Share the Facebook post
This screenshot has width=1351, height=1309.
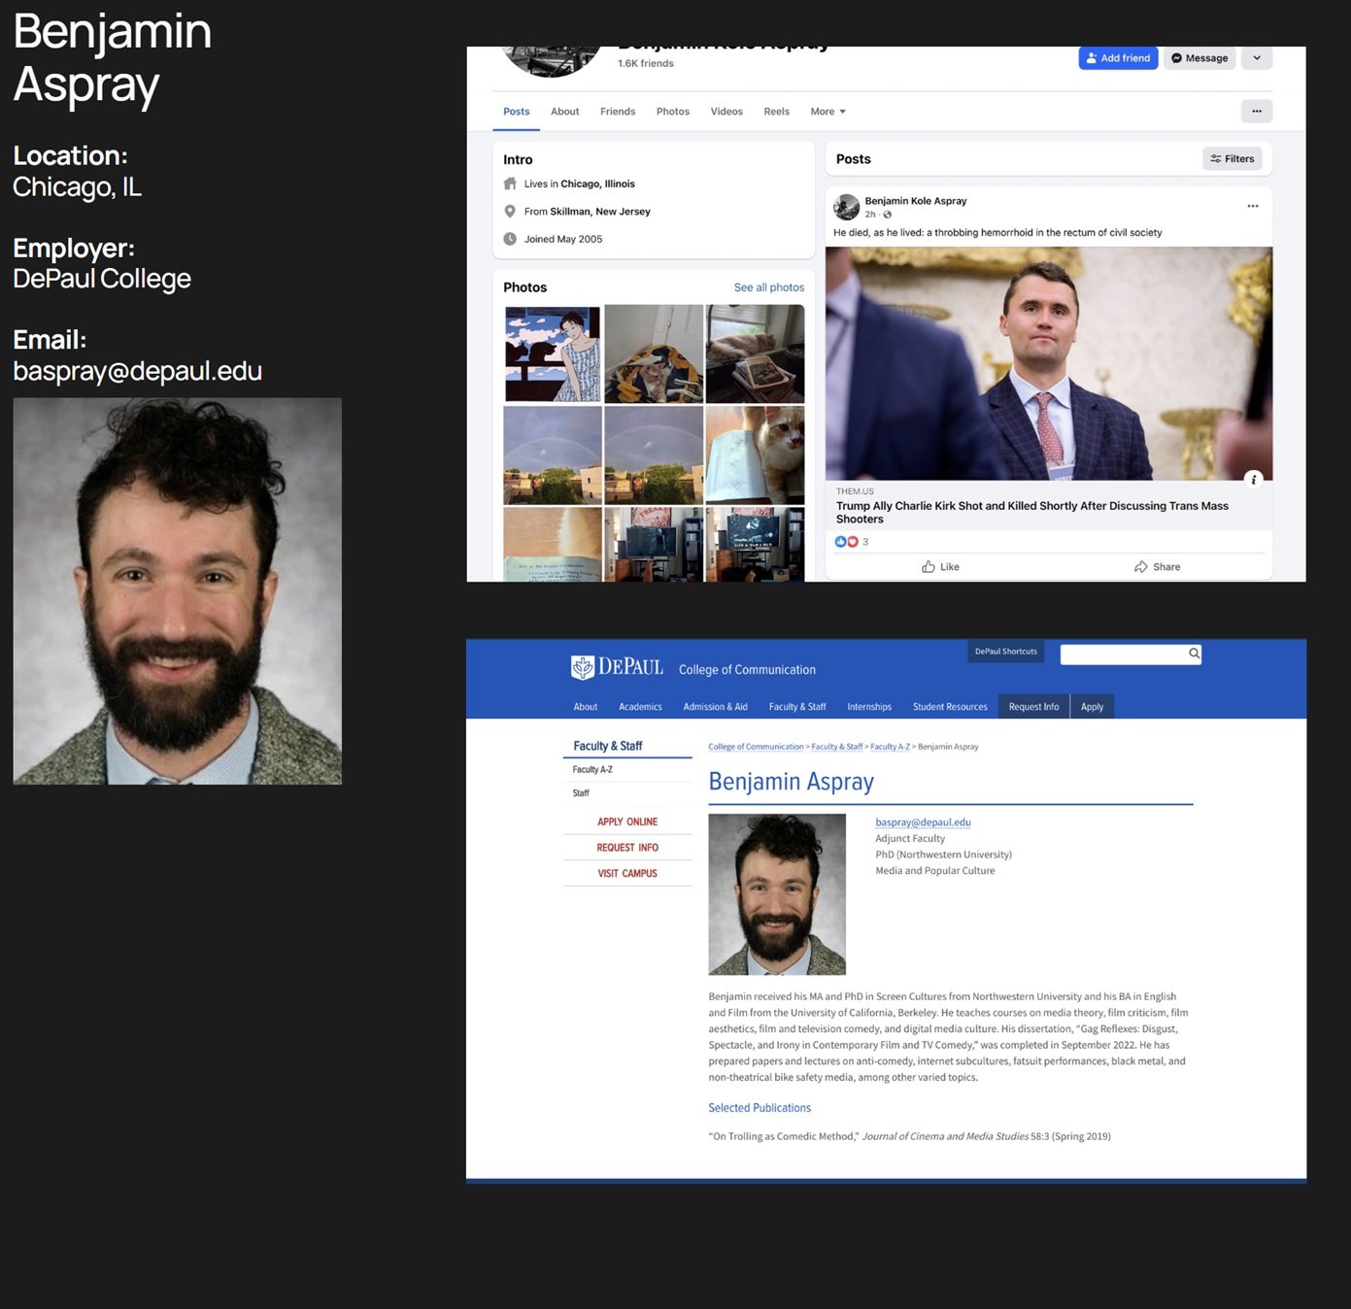tap(1157, 567)
